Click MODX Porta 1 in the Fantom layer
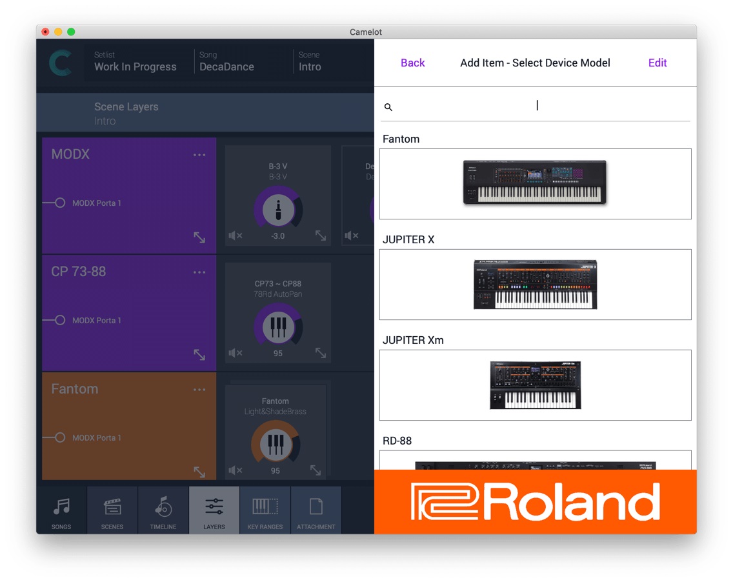This screenshot has width=733, height=582. (97, 437)
